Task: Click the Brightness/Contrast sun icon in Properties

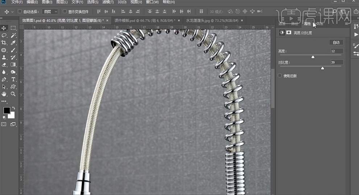Action: click(x=282, y=32)
